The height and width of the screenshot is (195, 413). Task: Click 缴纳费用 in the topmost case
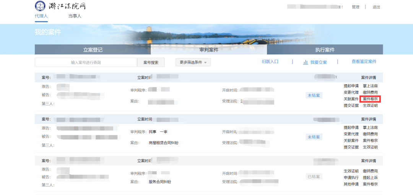370,92
